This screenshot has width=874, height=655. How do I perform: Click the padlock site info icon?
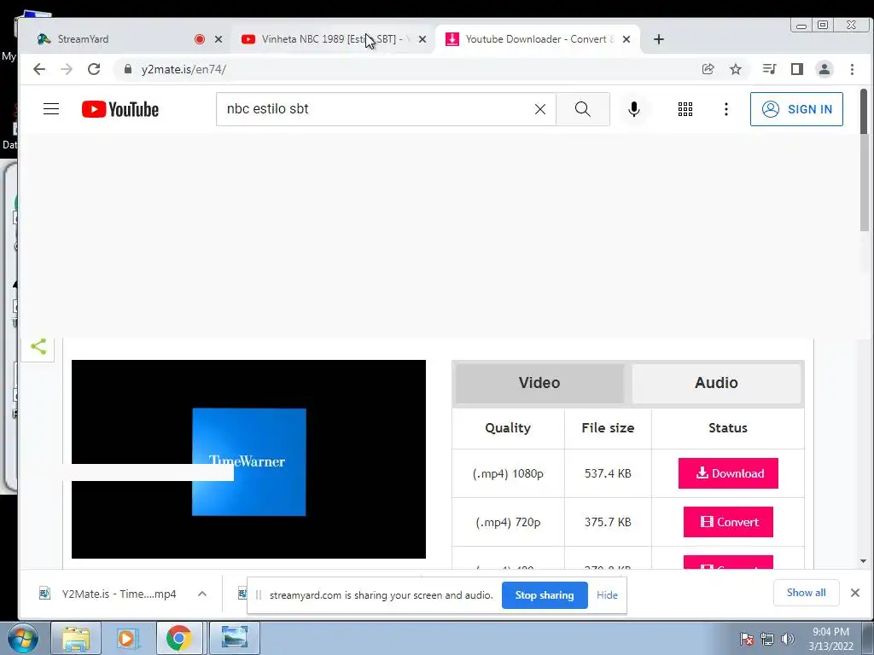point(128,69)
